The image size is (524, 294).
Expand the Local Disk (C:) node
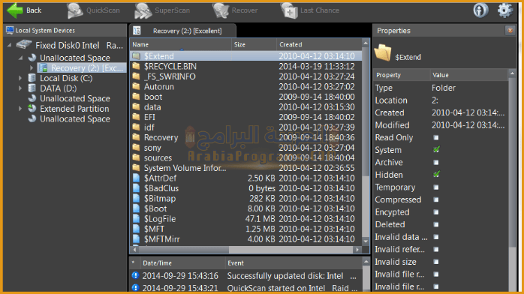[20, 78]
